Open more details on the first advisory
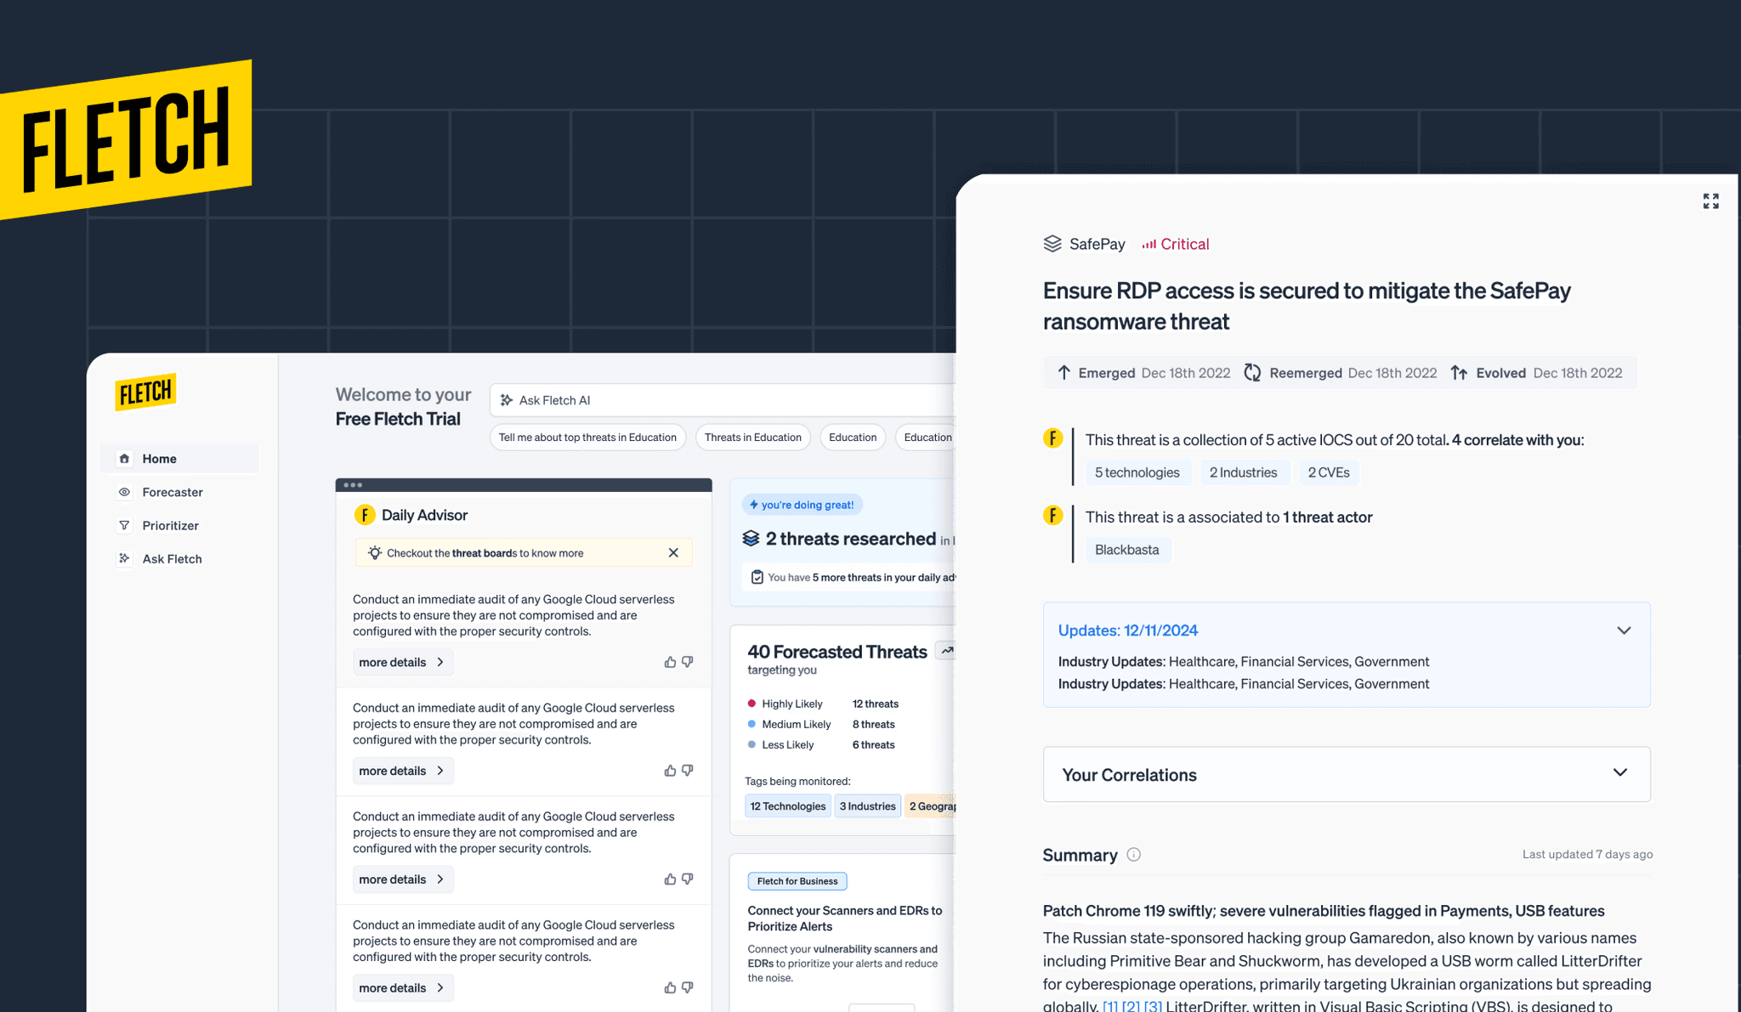 coord(403,662)
